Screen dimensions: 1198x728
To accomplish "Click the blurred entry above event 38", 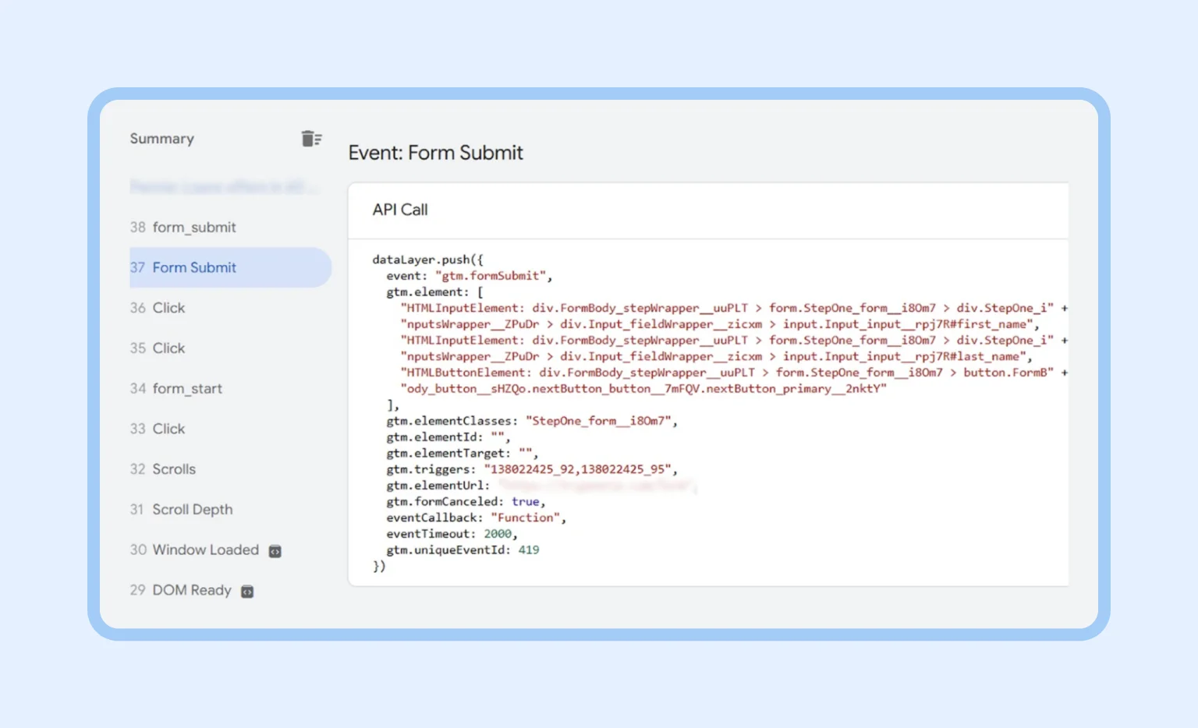I will pyautogui.click(x=223, y=187).
